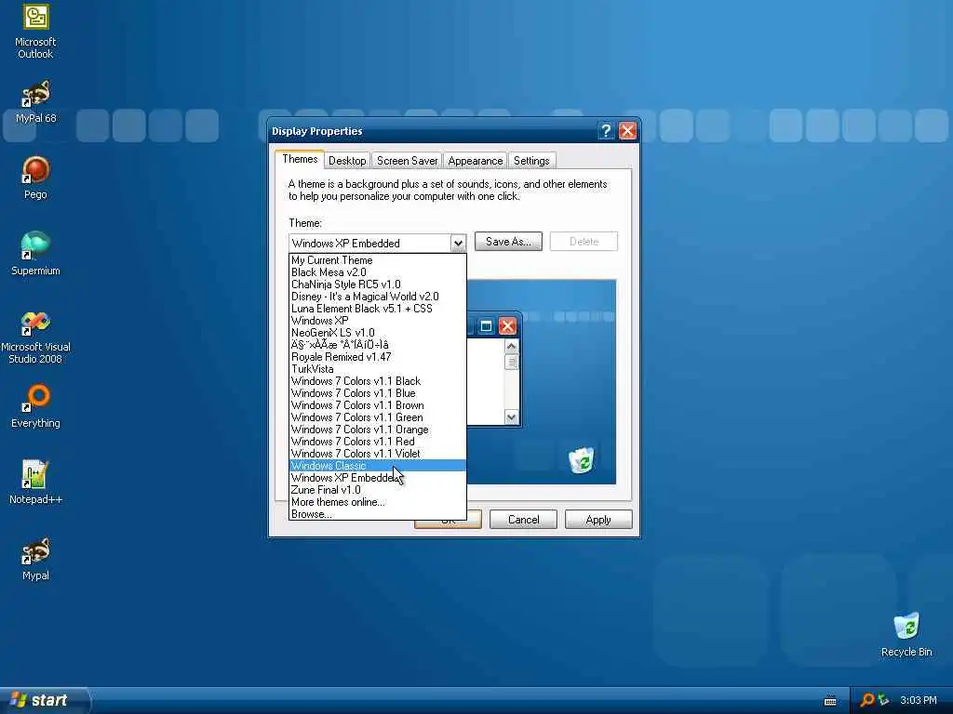Choose My Current Theme from list
This screenshot has height=714, width=953.
pyautogui.click(x=378, y=260)
